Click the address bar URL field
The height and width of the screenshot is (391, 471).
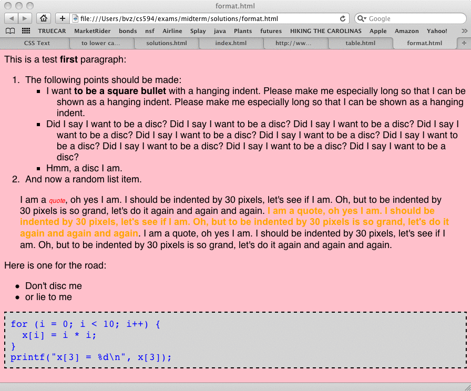click(205, 18)
